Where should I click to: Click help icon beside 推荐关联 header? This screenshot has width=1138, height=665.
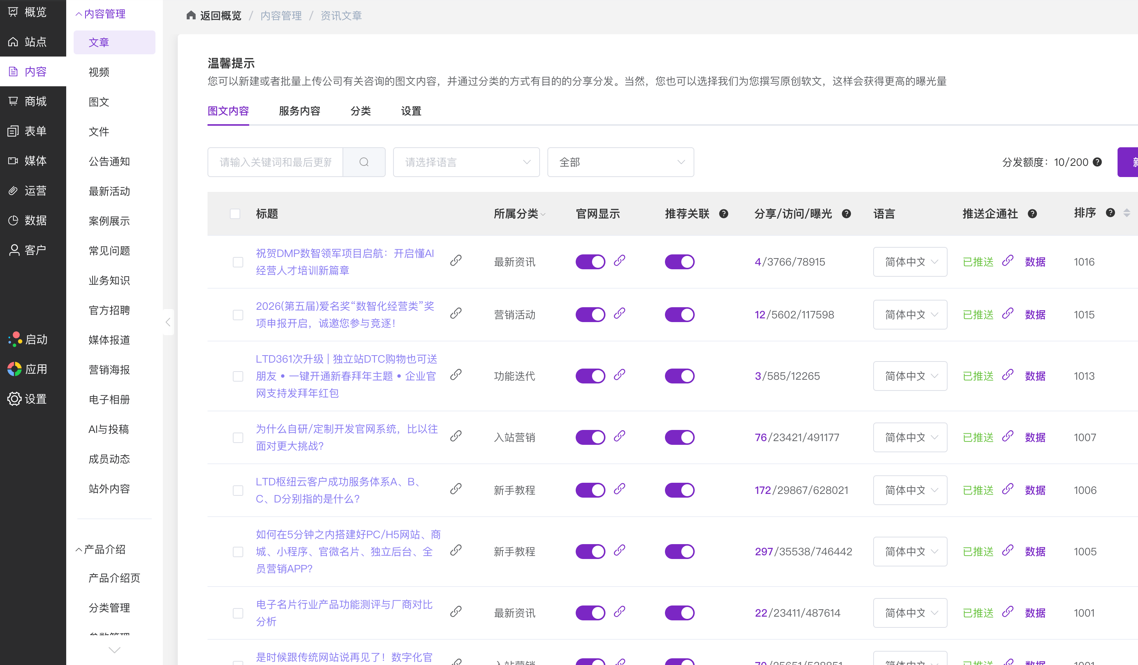[723, 214]
